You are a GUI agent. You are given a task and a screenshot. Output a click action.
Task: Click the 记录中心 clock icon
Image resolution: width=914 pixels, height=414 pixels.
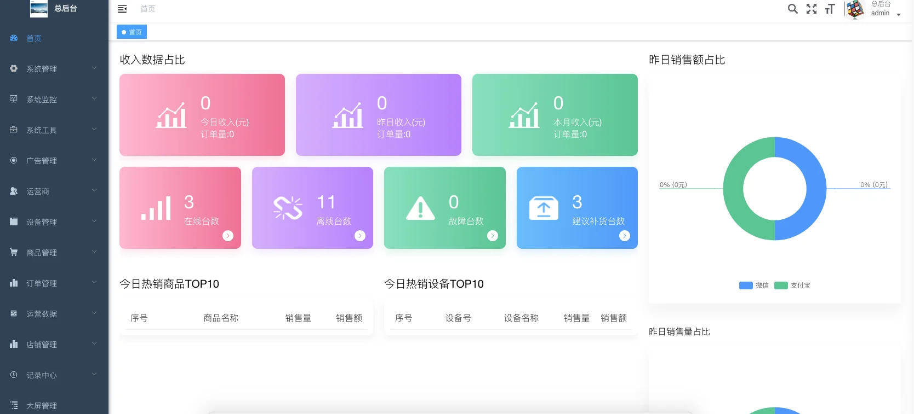[14, 375]
